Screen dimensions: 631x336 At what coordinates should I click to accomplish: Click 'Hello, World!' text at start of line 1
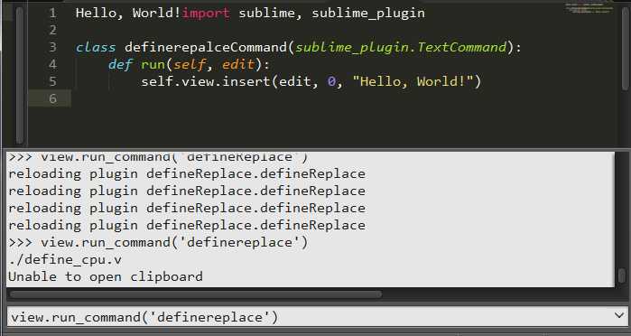pos(128,14)
